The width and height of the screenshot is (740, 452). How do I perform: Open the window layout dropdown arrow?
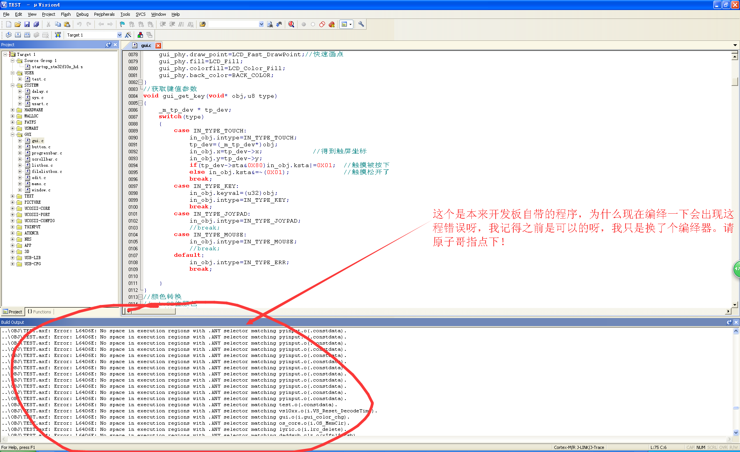click(x=350, y=24)
